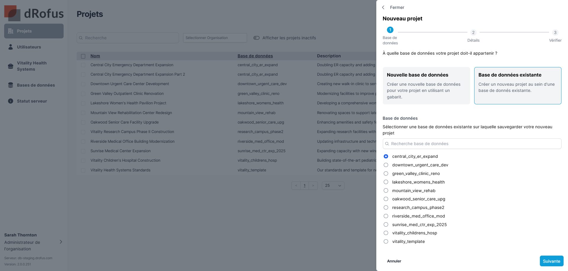Image resolution: width=568 pixels, height=271 pixels.
Task: Check the select-all checkbox in table header
Action: click(x=83, y=56)
